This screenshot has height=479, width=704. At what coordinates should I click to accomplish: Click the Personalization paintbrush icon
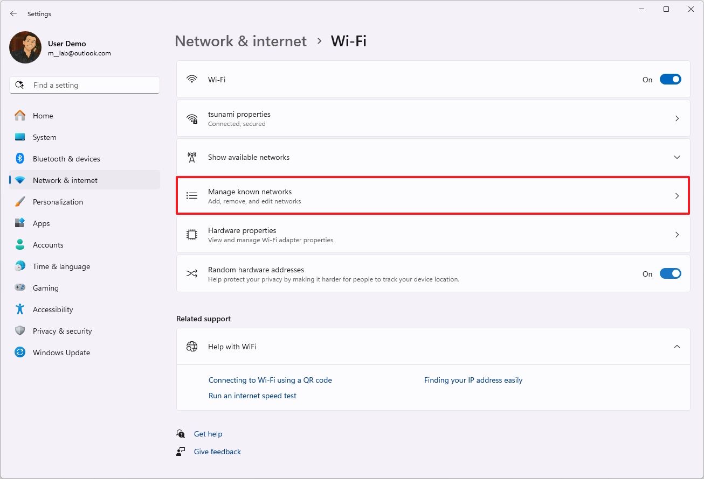tap(20, 202)
